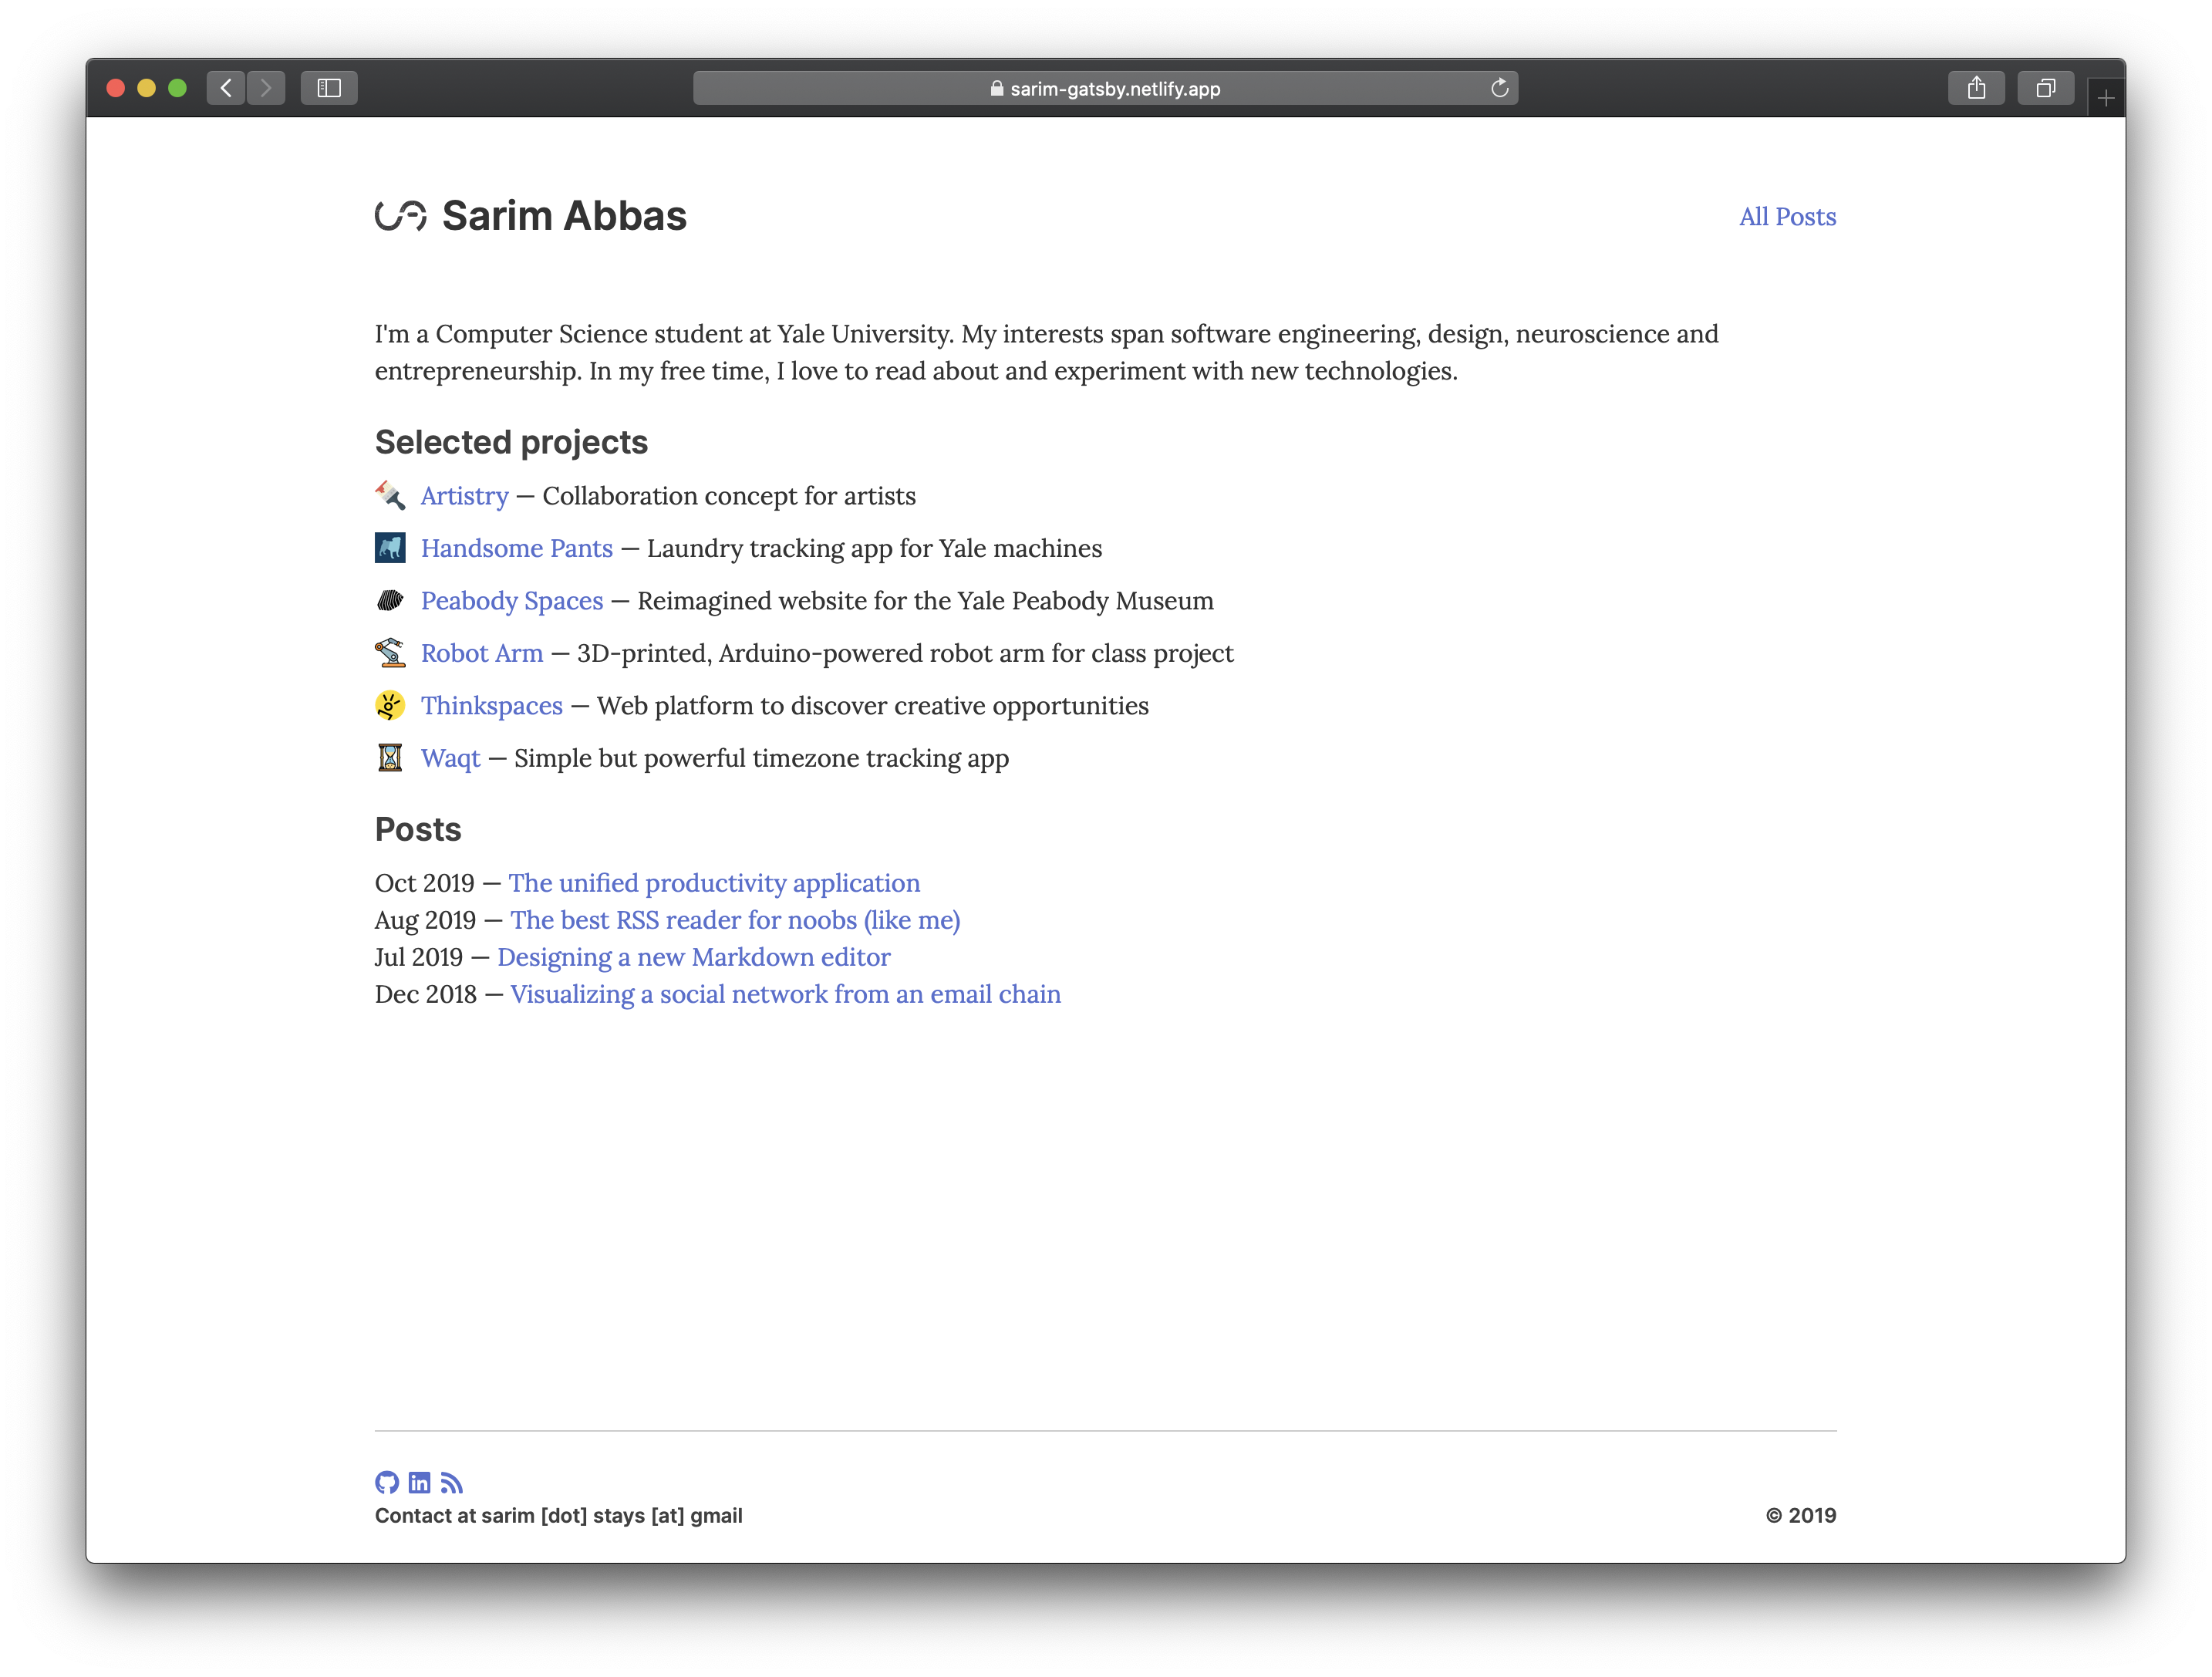Open the Artistry project link
The image size is (2212, 1677).
point(464,496)
